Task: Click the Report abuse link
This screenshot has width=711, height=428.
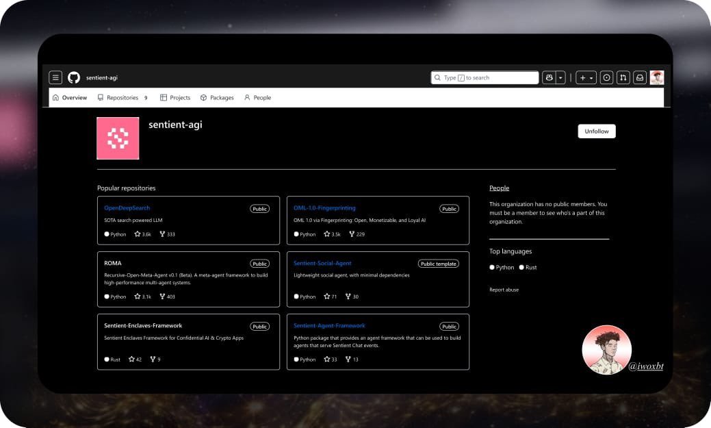Action: tap(504, 290)
